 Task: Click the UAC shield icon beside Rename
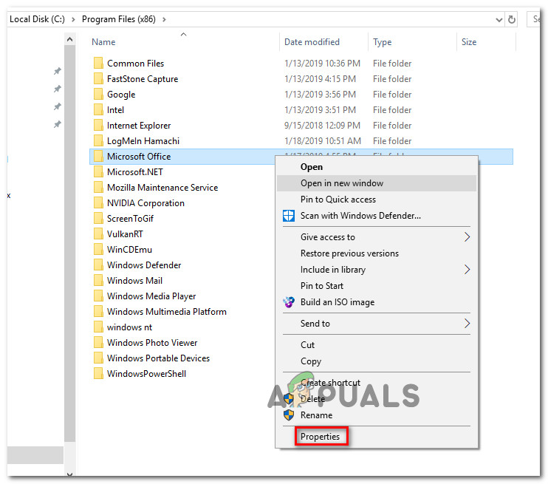[289, 415]
